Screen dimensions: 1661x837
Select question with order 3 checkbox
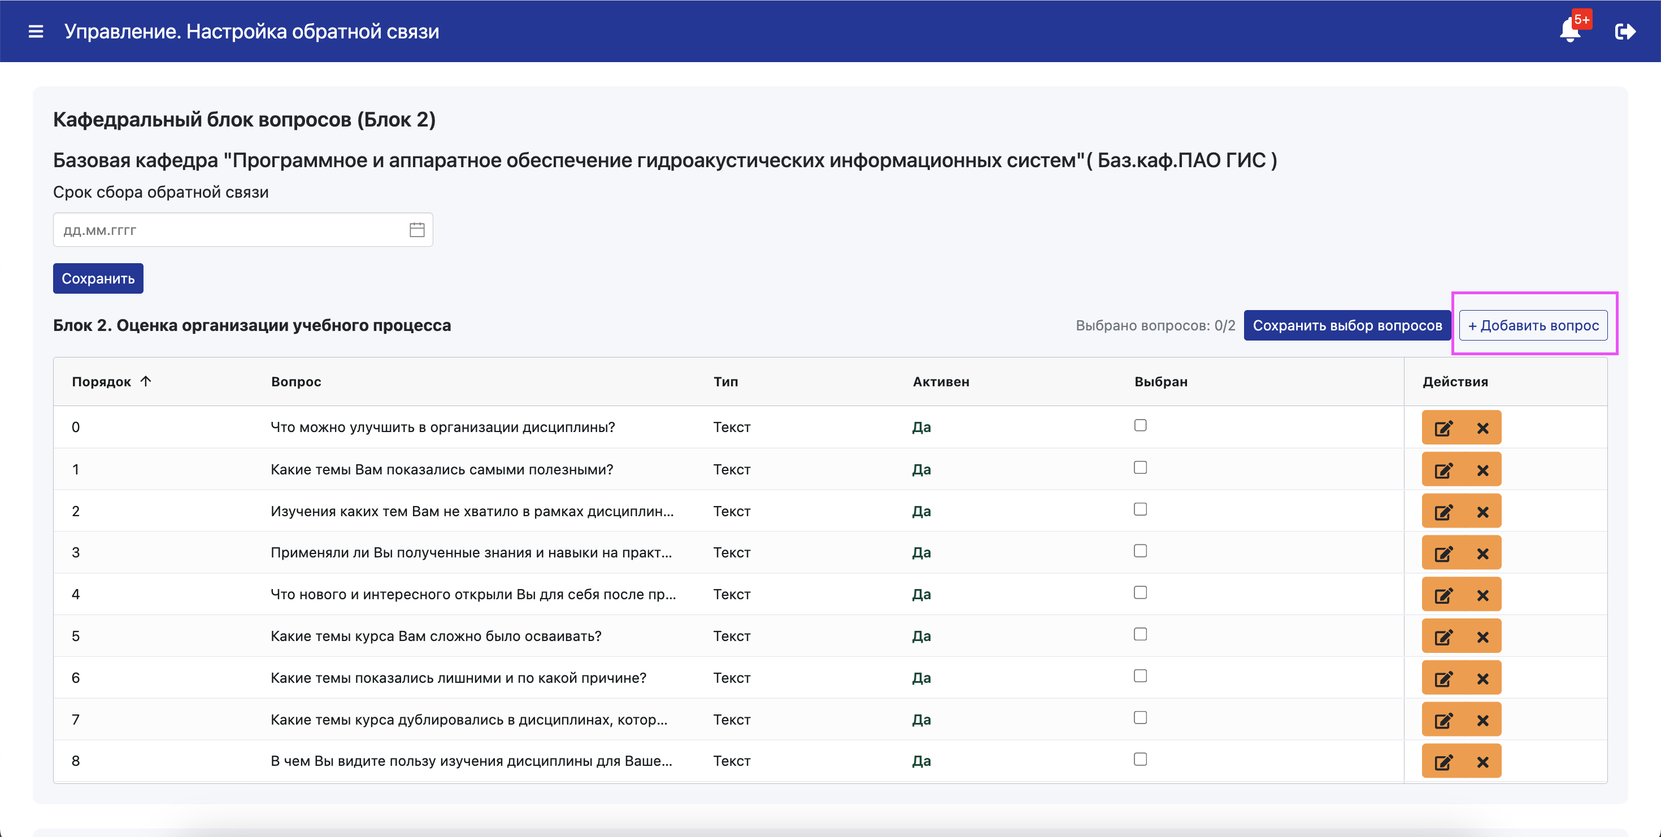[1140, 550]
